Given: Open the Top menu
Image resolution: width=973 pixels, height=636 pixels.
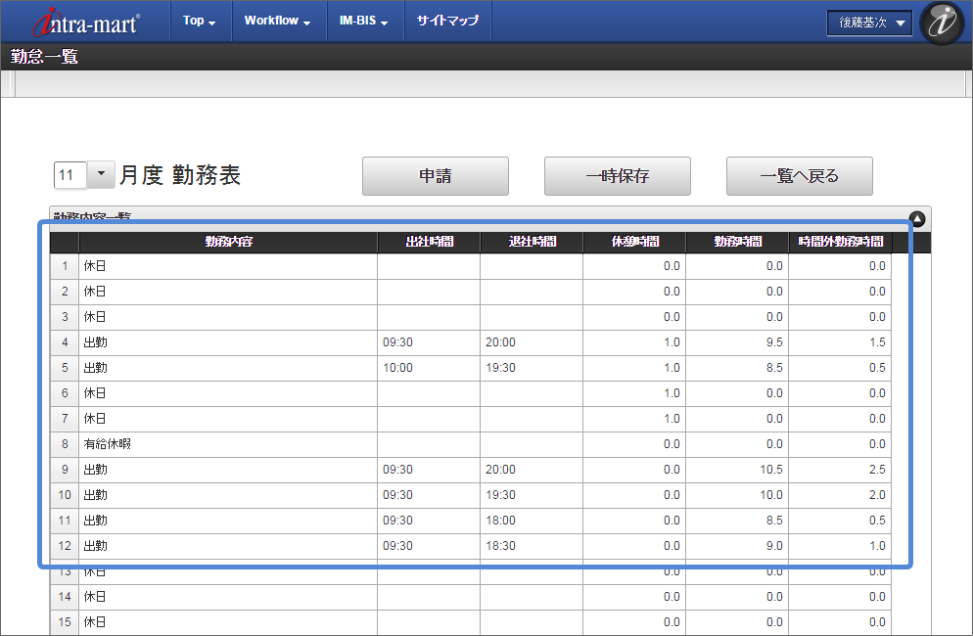Looking at the screenshot, I should (199, 21).
